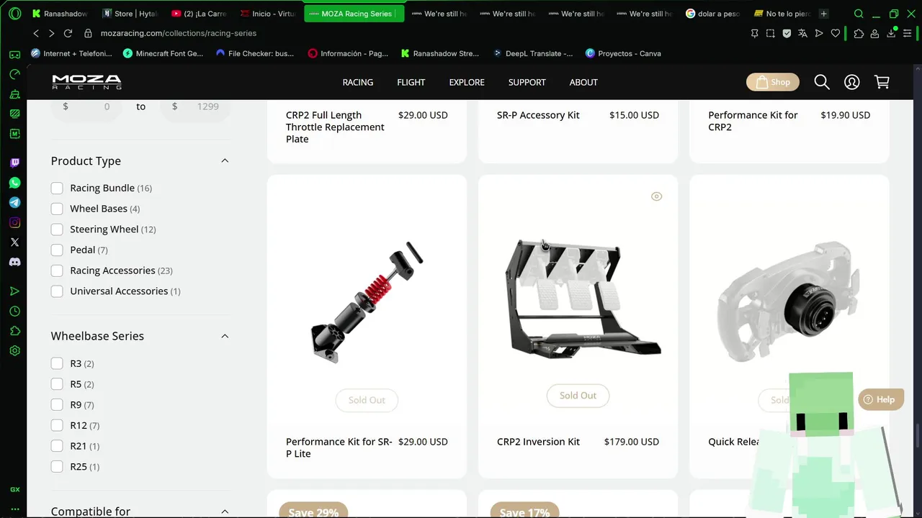Search open tabs with green magnifier

(x=859, y=14)
